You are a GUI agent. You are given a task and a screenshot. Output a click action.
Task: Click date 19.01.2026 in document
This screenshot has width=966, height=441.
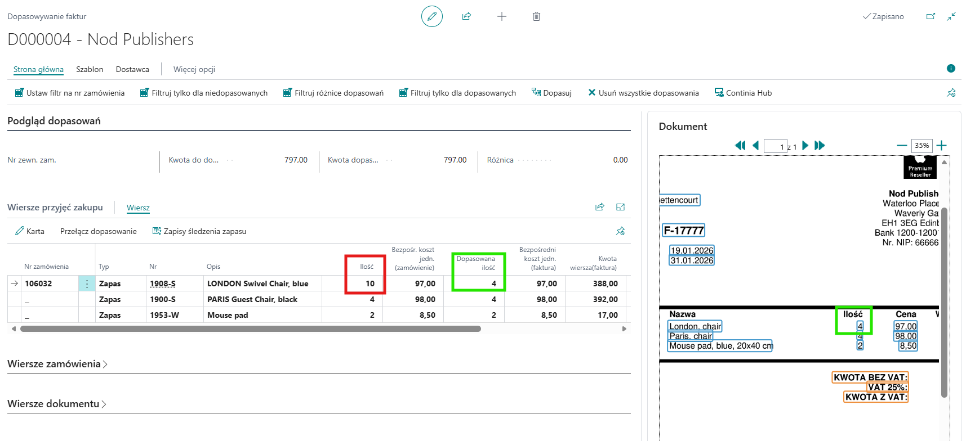coord(692,250)
